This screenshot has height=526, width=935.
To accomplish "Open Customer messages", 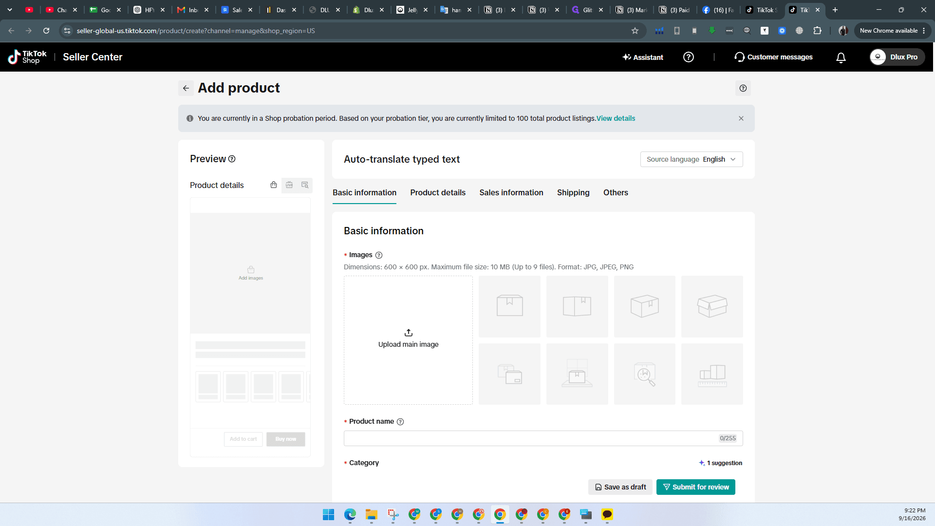I will 773,57.
